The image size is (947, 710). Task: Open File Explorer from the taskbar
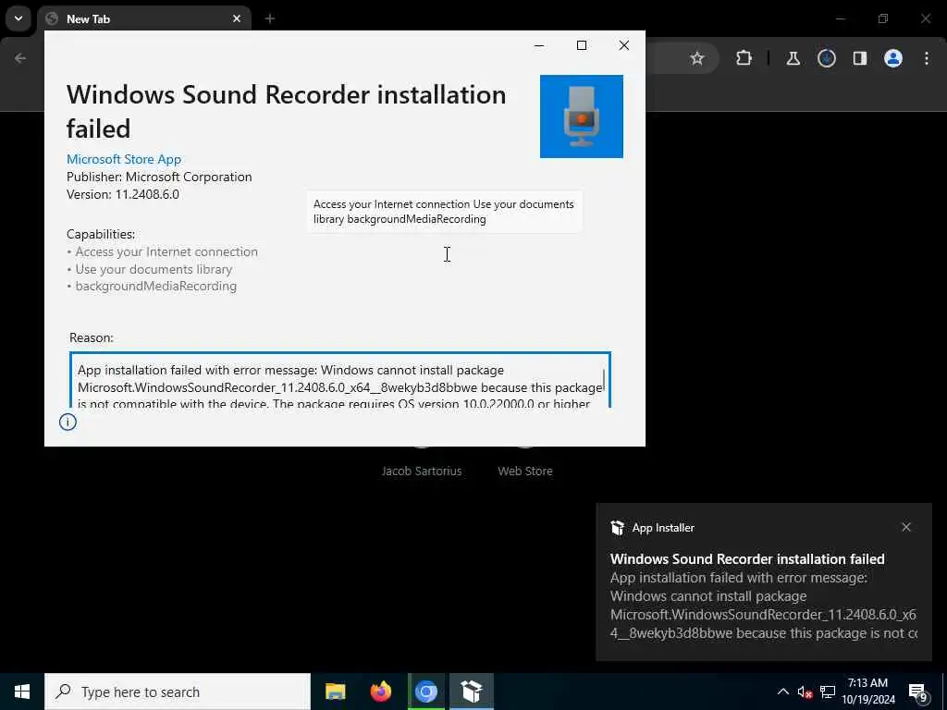335,692
